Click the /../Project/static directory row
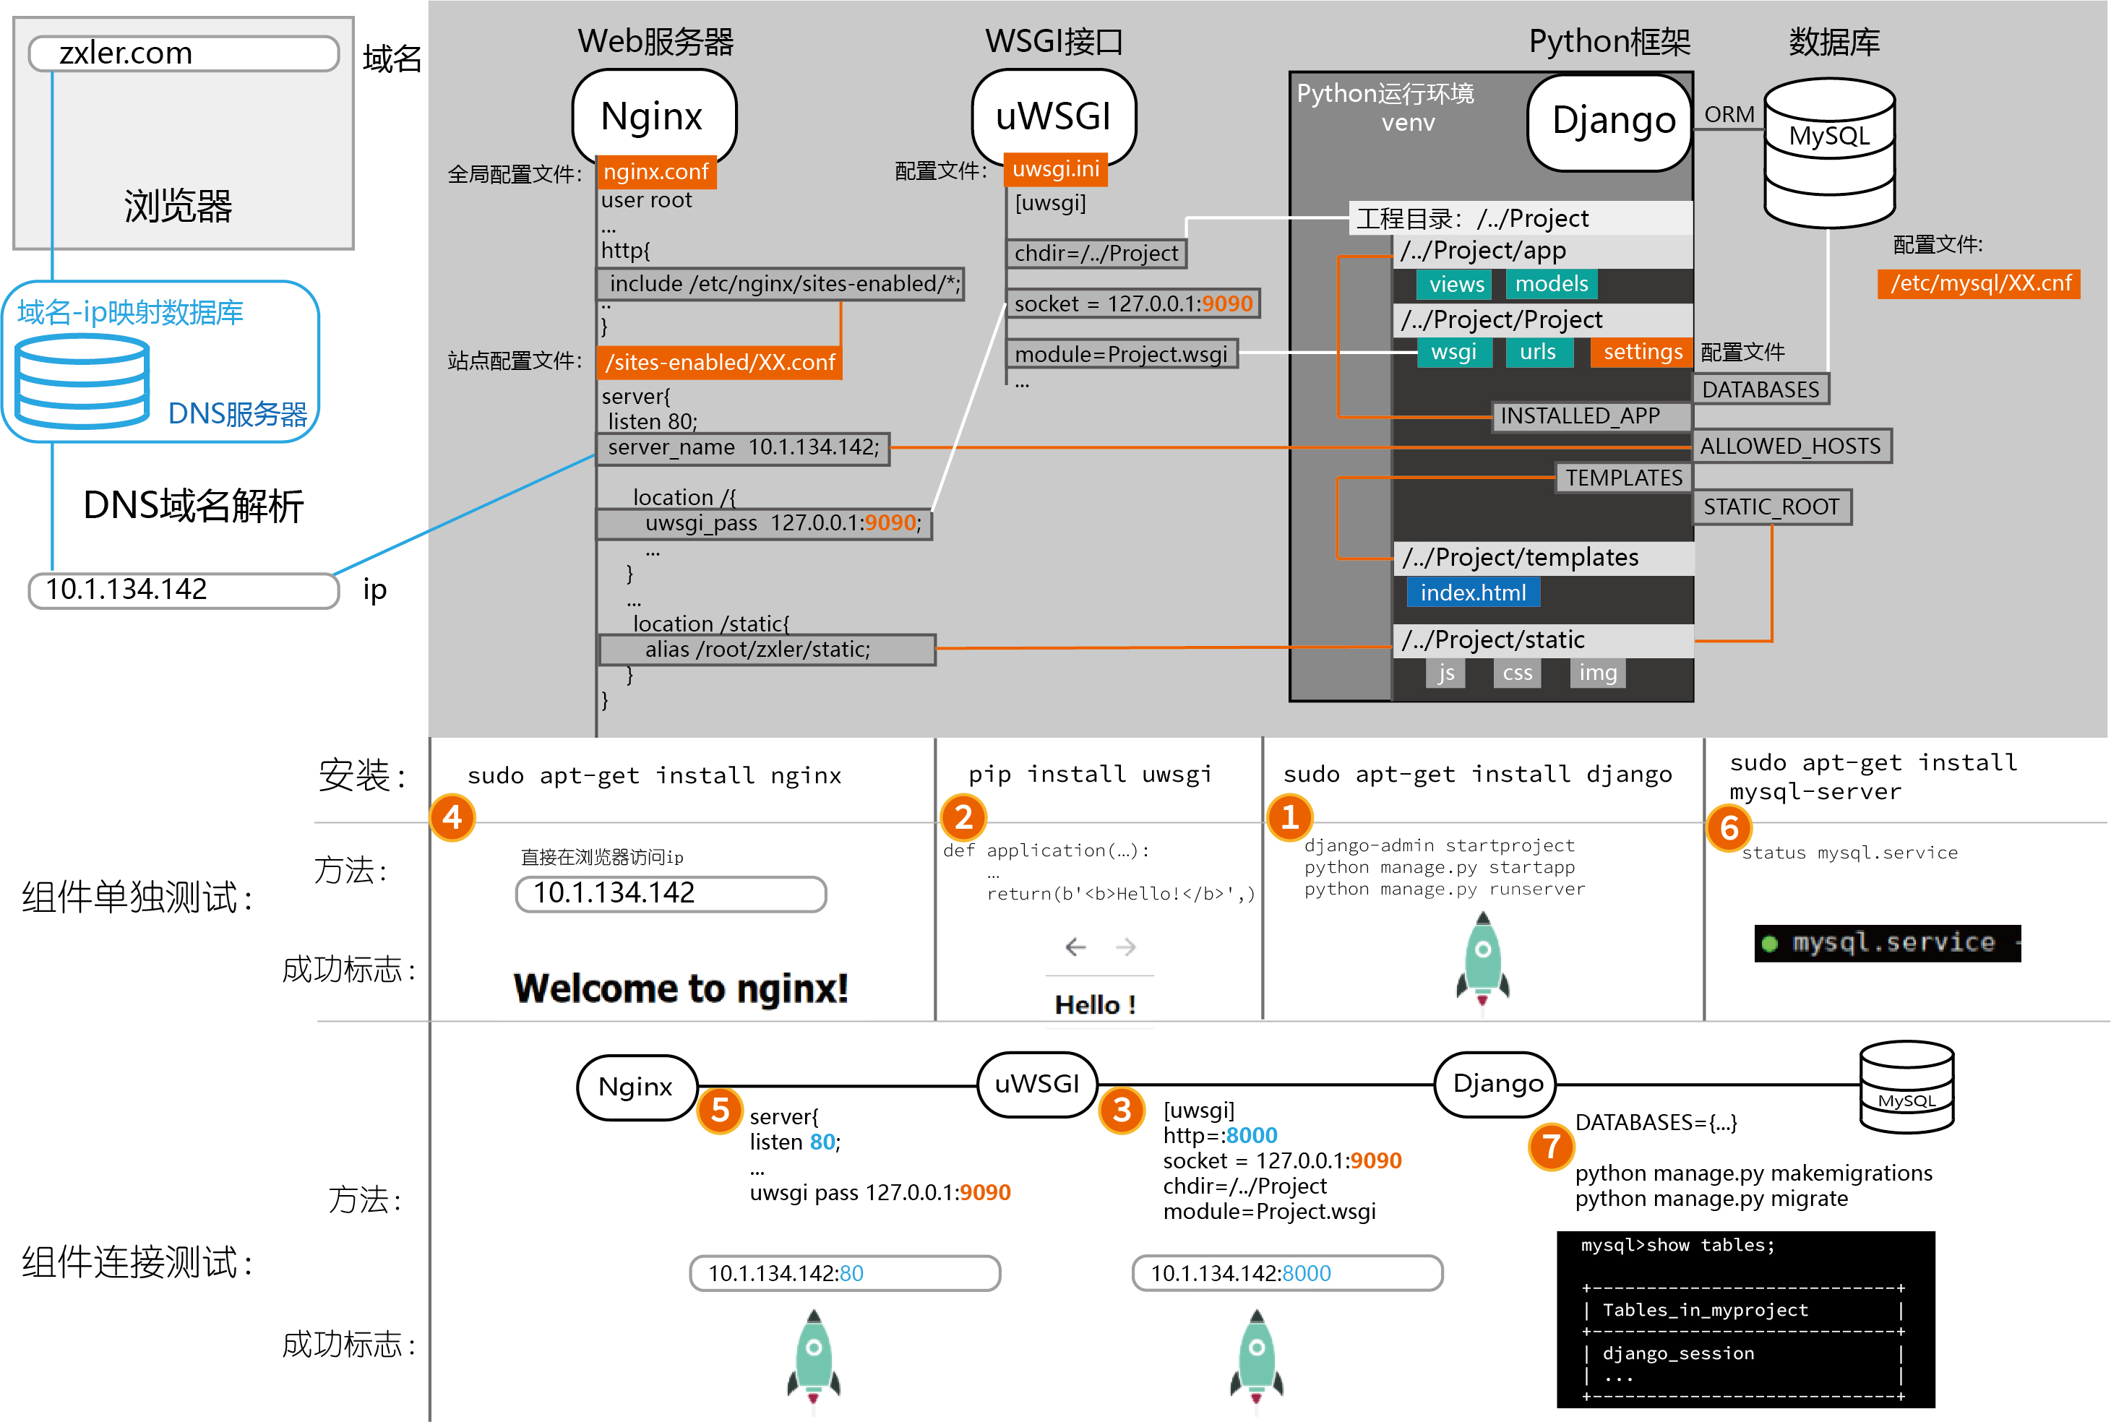Screen dimensions: 2111x1422 pos(1544,640)
